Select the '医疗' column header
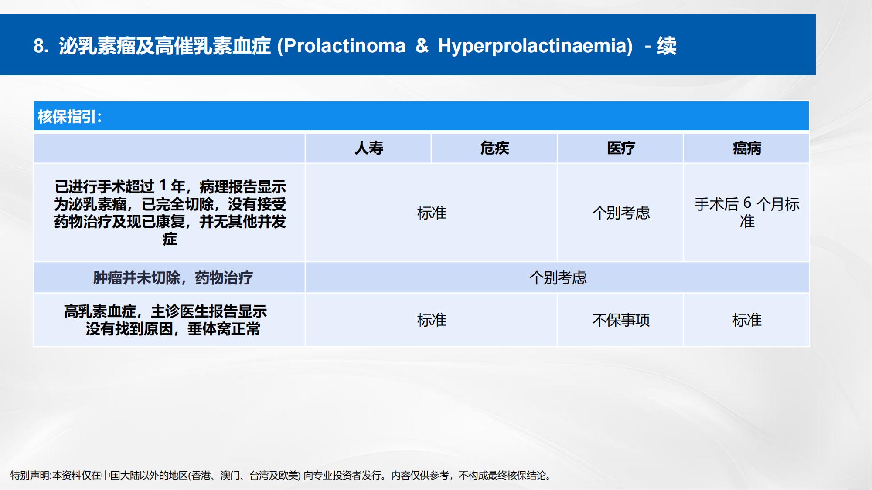The height and width of the screenshot is (490, 872). tap(620, 148)
